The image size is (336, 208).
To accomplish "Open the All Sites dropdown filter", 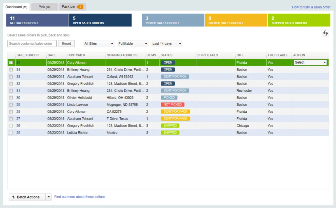I will [99, 43].
